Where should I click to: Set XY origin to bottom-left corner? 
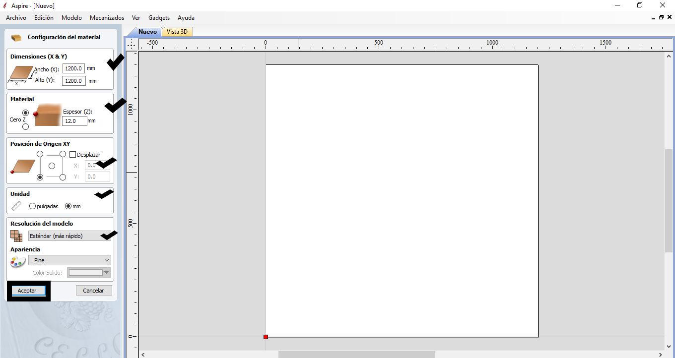40,177
